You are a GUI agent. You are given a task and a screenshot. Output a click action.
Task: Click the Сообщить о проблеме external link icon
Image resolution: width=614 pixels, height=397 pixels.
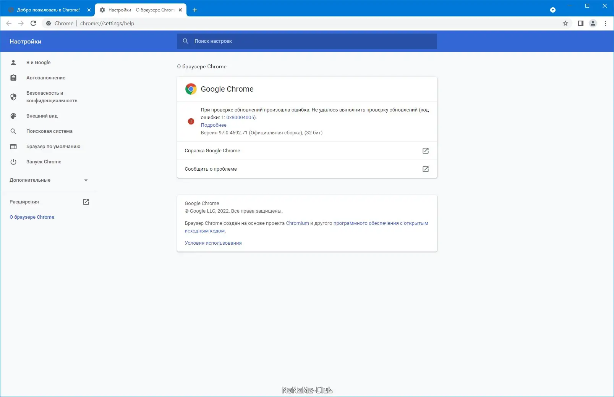tap(425, 169)
